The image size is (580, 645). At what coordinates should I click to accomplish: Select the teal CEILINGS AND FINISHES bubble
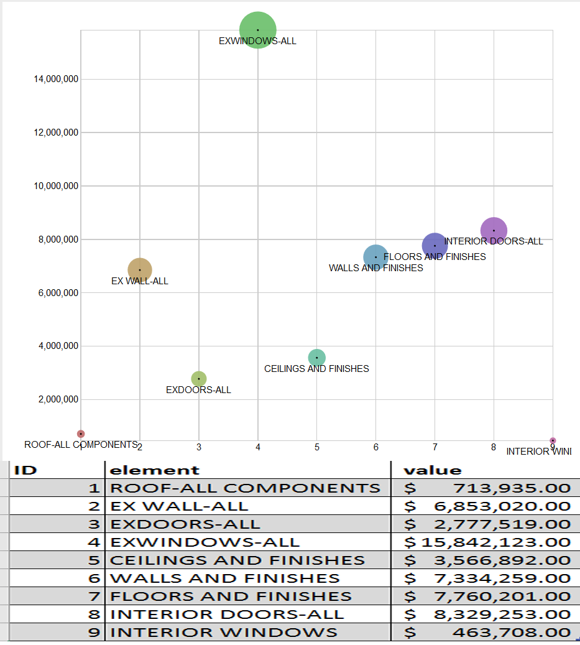click(316, 358)
